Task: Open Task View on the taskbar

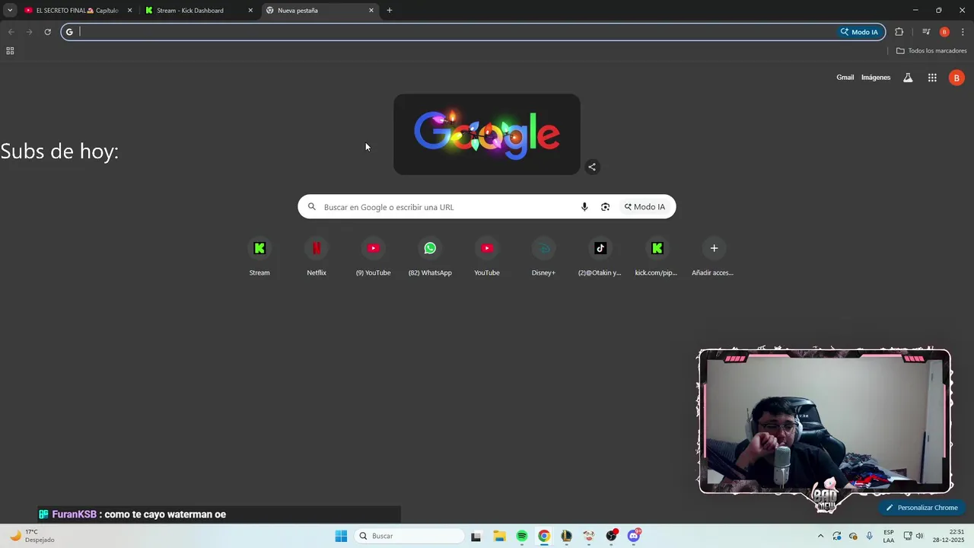Action: click(x=476, y=536)
